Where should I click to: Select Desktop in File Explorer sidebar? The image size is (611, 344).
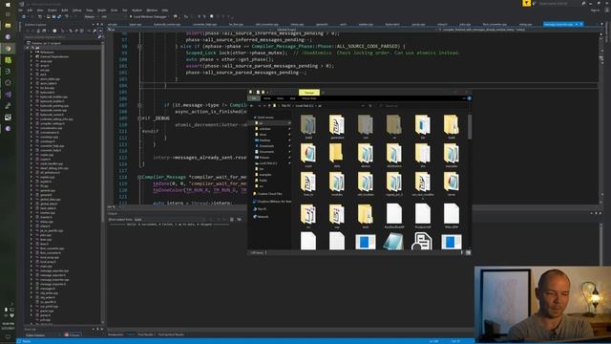[264, 140]
